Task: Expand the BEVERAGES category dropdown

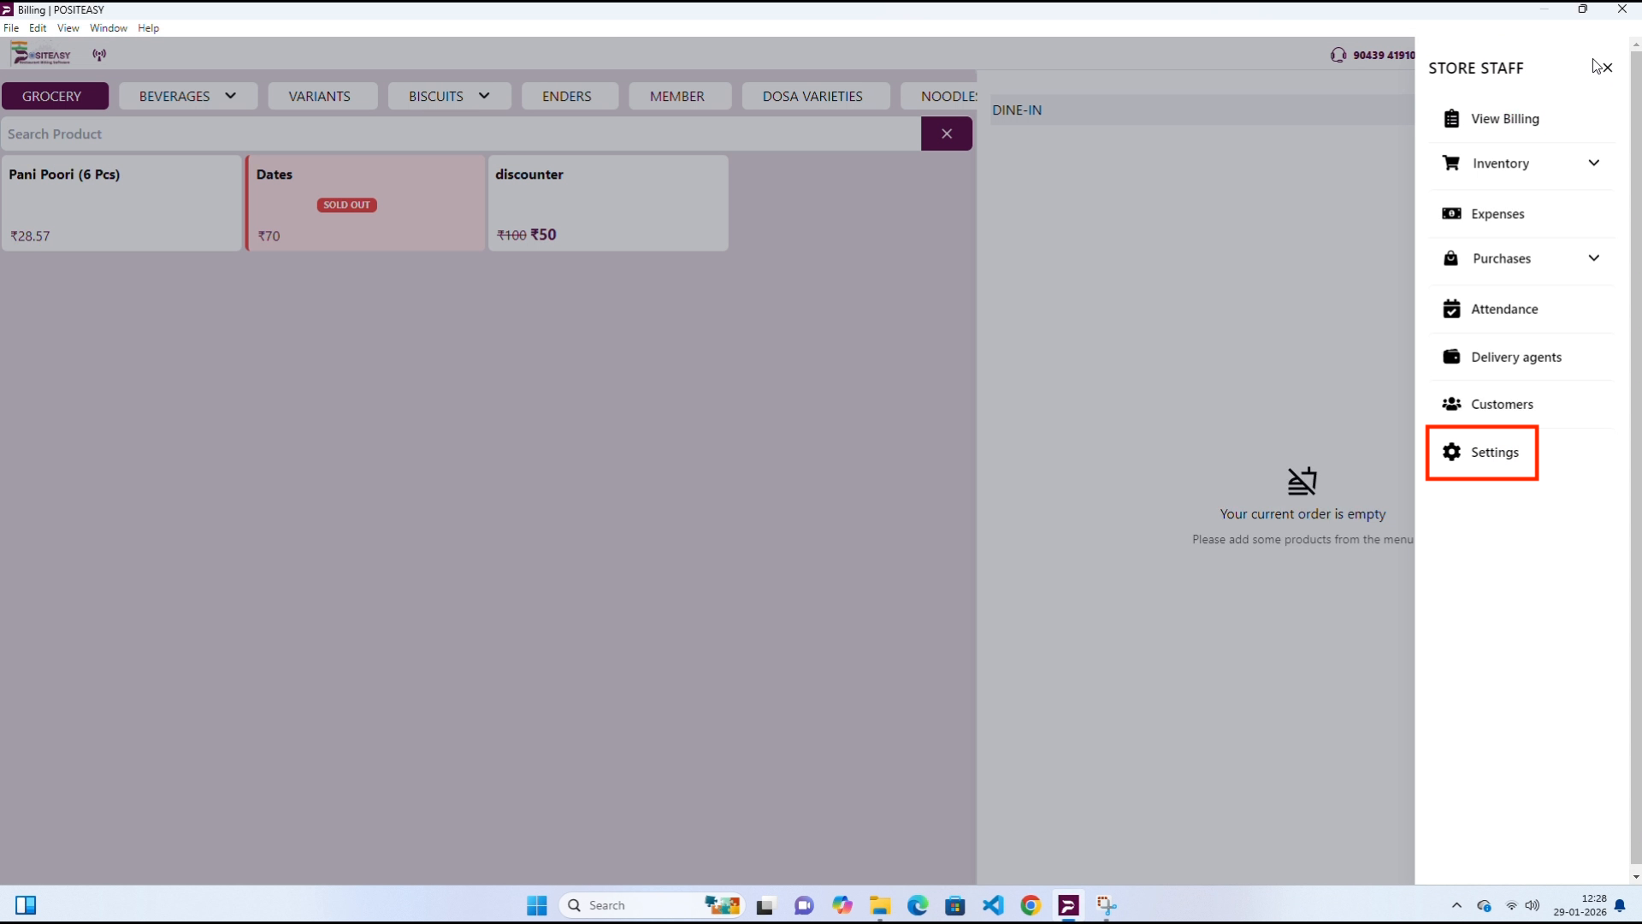Action: click(x=231, y=96)
